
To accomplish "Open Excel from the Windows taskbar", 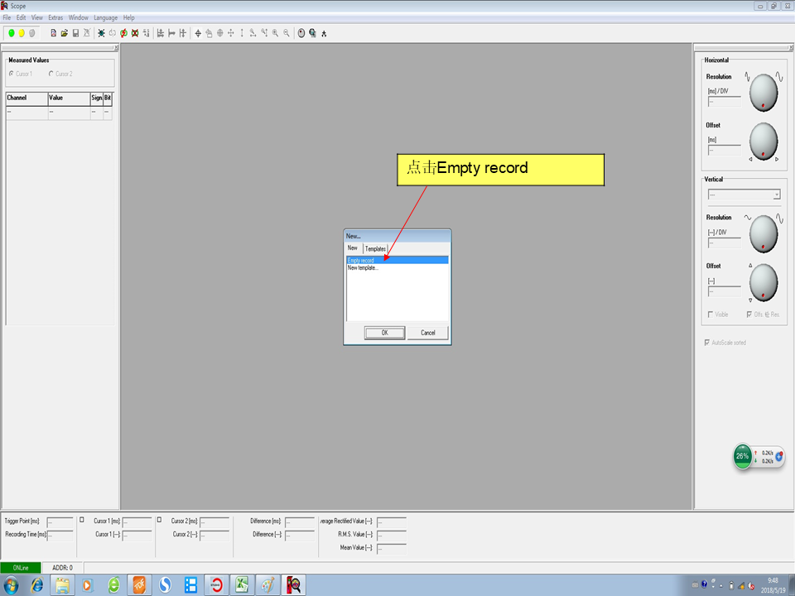I will (243, 584).
